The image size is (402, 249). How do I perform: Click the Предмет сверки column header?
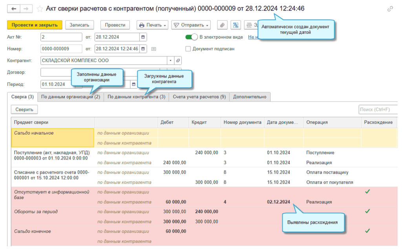coord(53,123)
